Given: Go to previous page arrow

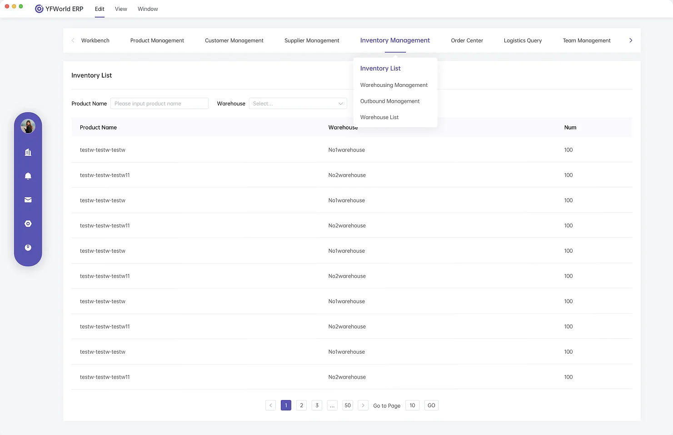Looking at the screenshot, I should (x=270, y=405).
